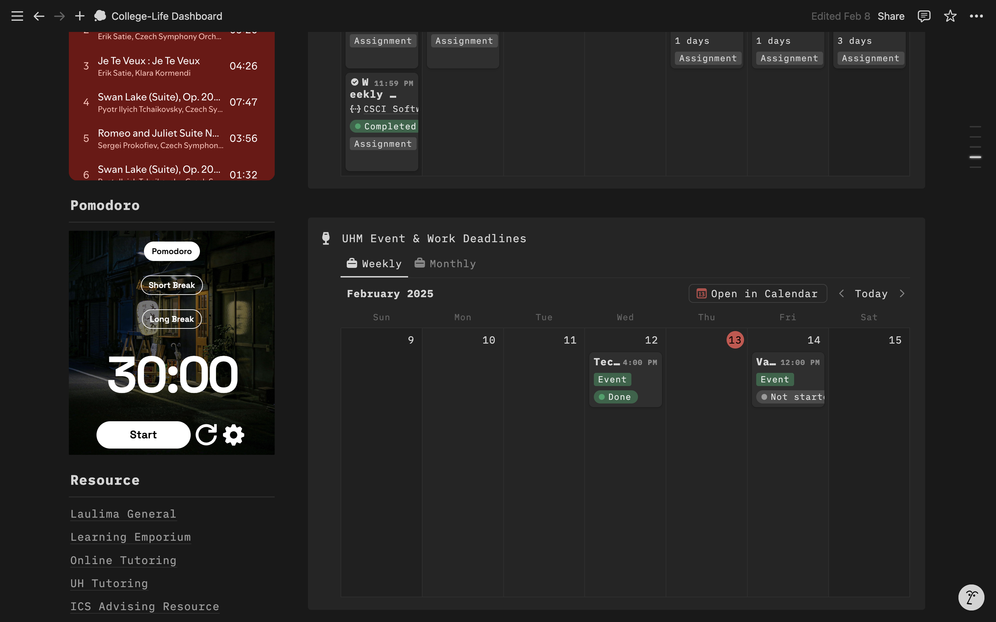Create new page with plus icon
The height and width of the screenshot is (622, 996).
click(x=79, y=16)
